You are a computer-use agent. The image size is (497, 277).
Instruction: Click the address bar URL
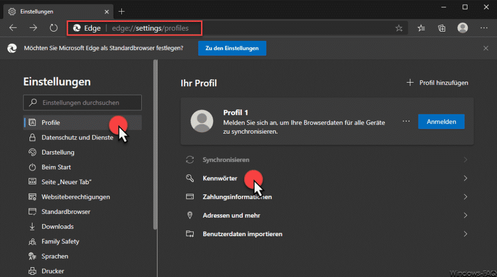[150, 28]
